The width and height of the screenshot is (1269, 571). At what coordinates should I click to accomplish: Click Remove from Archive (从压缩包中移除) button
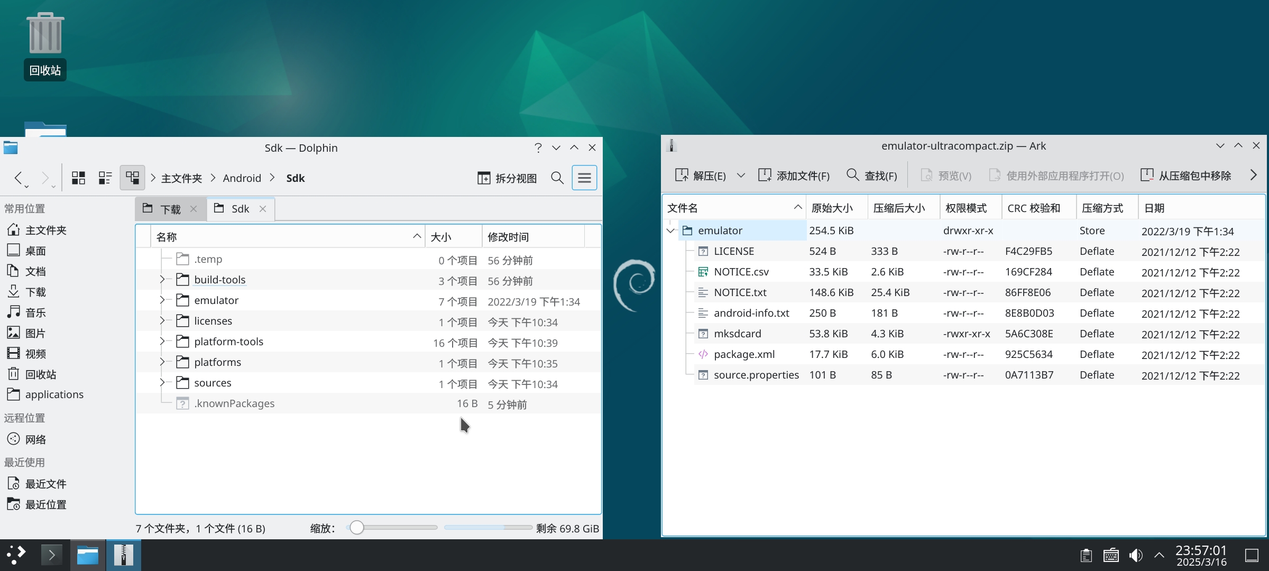click(1186, 176)
